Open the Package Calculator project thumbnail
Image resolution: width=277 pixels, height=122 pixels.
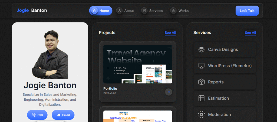(138, 116)
